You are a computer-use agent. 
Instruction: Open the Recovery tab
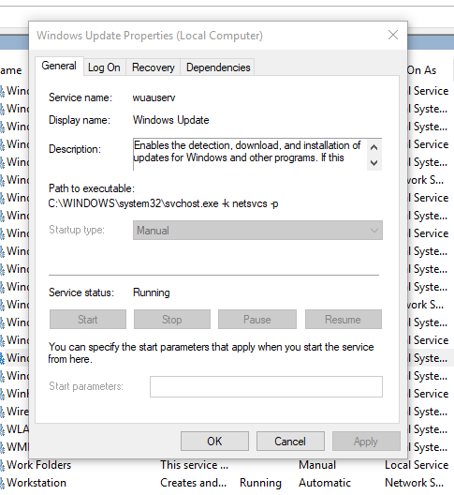pos(154,67)
